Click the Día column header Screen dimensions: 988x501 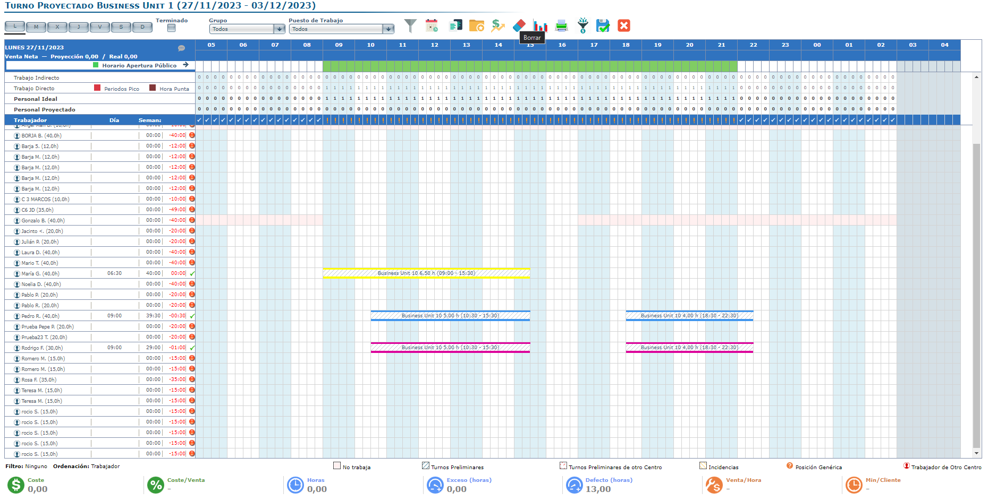coord(114,120)
